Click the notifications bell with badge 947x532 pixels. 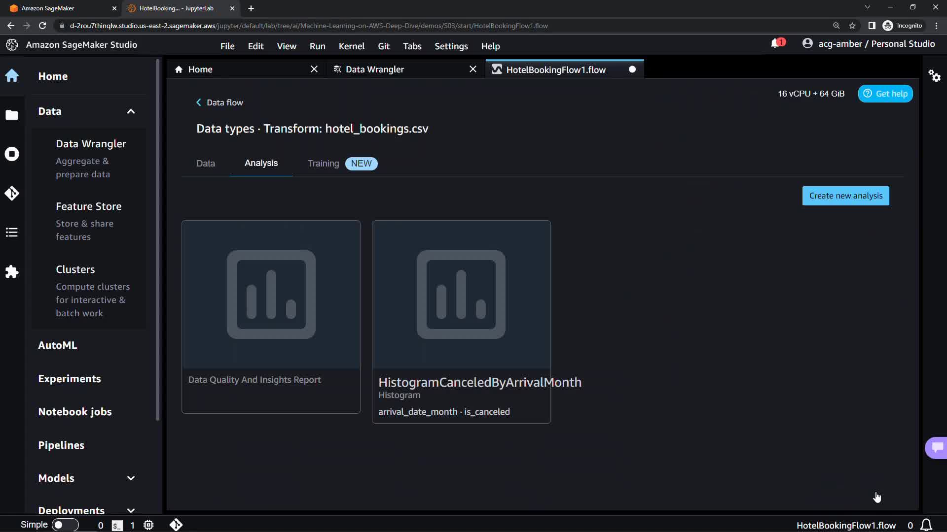tap(777, 44)
